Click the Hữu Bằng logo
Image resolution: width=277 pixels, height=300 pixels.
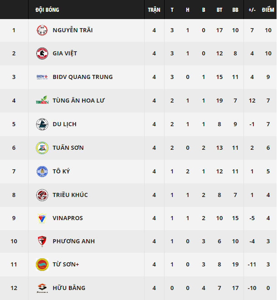click(42, 288)
